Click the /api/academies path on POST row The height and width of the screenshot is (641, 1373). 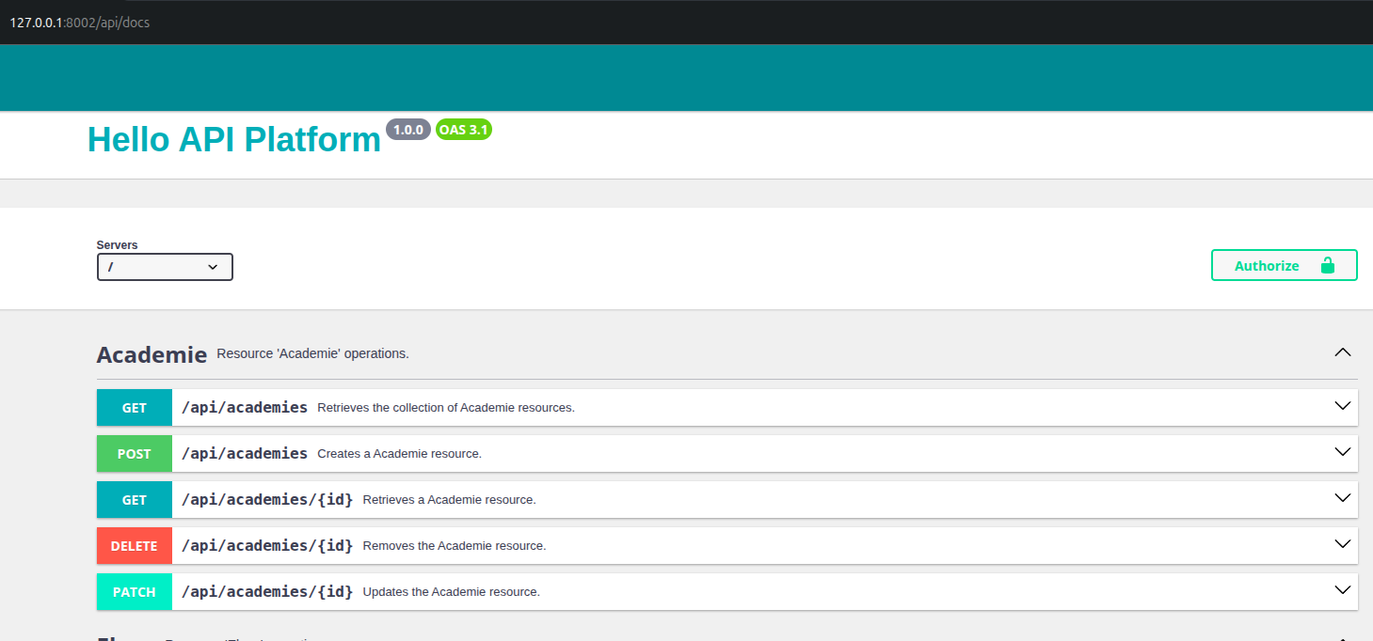245,453
